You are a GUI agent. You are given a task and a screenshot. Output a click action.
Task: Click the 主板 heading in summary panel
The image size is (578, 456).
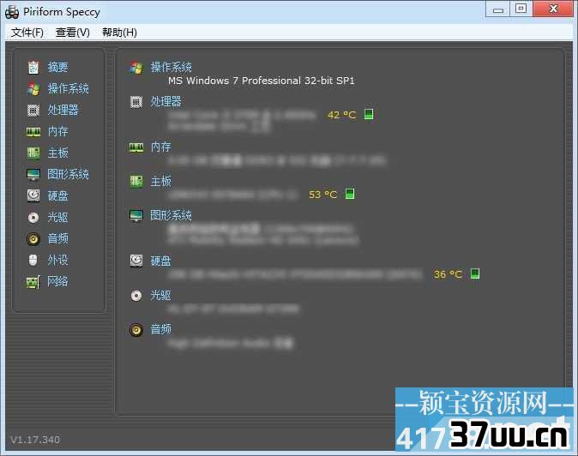click(x=160, y=181)
